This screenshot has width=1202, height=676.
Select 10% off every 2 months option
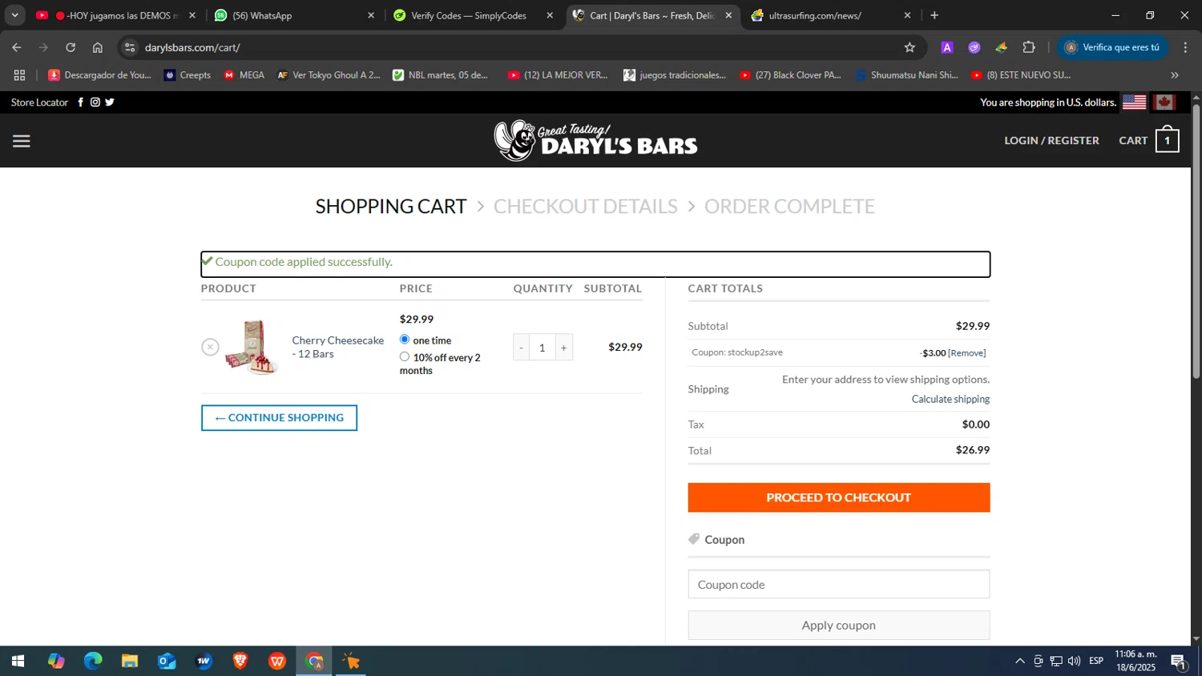point(405,357)
